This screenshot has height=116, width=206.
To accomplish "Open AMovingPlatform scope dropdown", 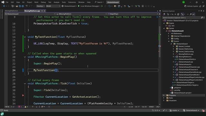I will [x=81, y=14].
